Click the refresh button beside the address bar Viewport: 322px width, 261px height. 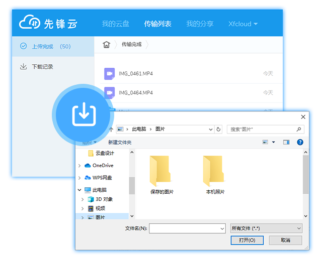tap(218, 129)
